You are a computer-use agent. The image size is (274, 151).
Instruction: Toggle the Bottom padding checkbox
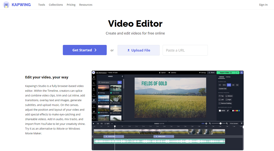point(226,96)
